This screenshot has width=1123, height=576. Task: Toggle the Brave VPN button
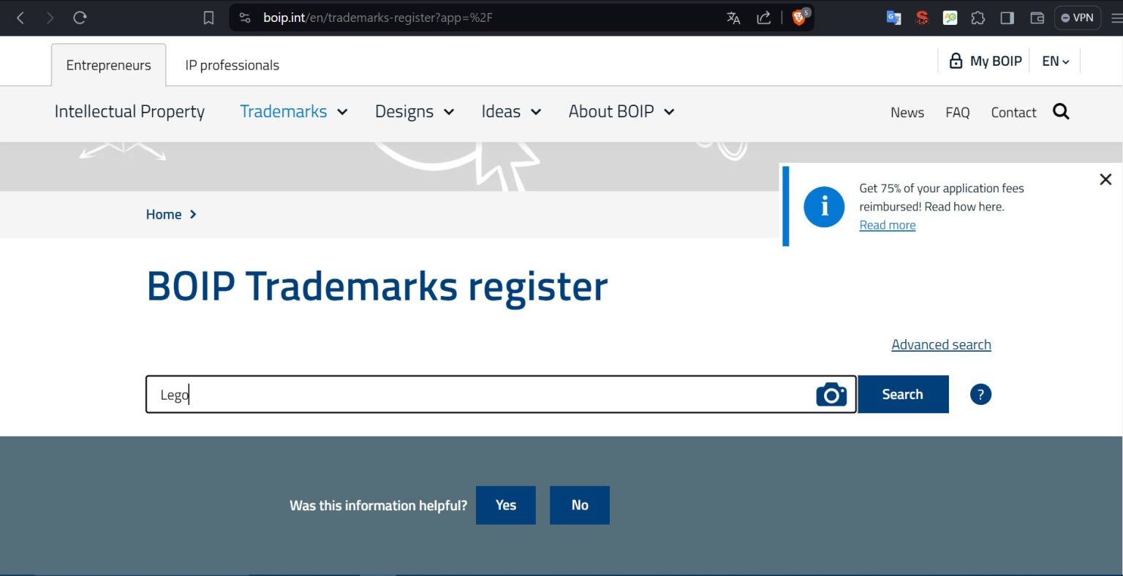[1077, 17]
